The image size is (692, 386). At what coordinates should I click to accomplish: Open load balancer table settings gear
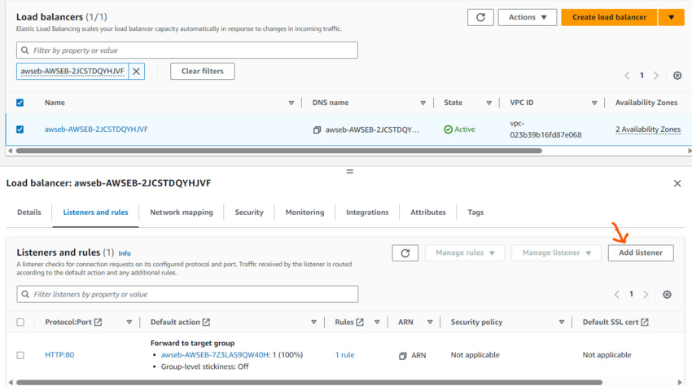[x=677, y=76]
